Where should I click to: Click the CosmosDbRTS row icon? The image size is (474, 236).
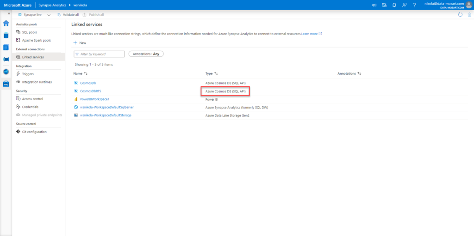76,91
